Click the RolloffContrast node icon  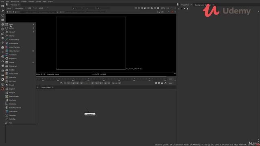7,108
